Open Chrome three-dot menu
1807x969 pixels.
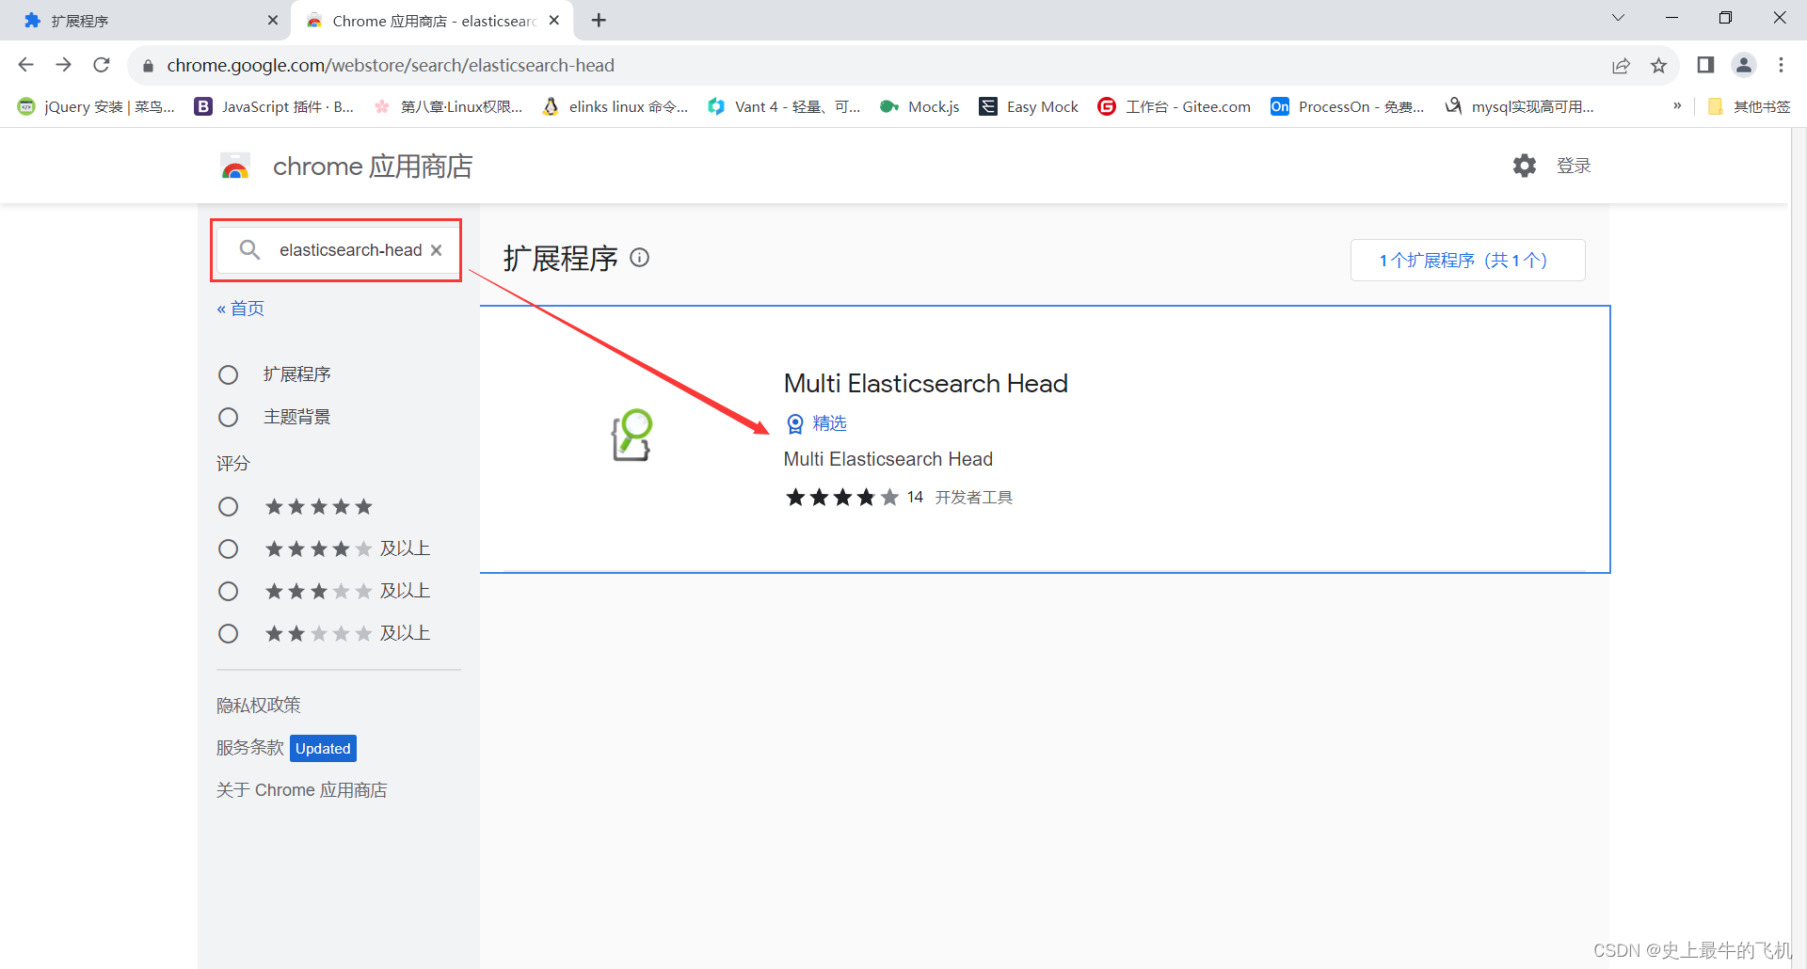(1781, 65)
